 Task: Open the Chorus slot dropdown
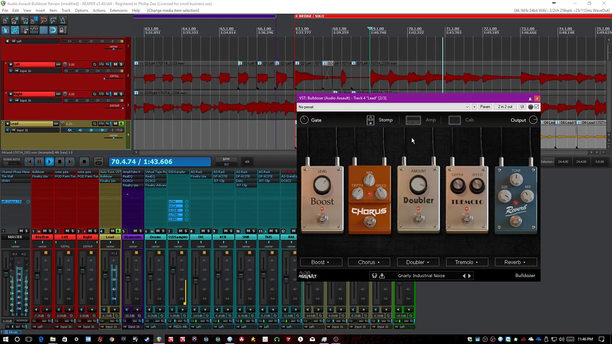coord(369,262)
